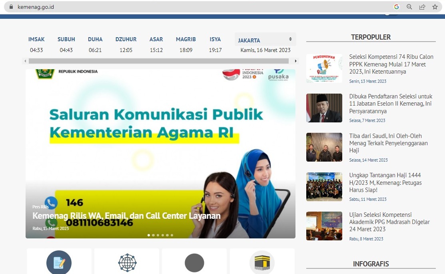This screenshot has height=274, width=445.
Task: Click the prayer schedule horizontal scrollbar track
Action: point(159,61)
